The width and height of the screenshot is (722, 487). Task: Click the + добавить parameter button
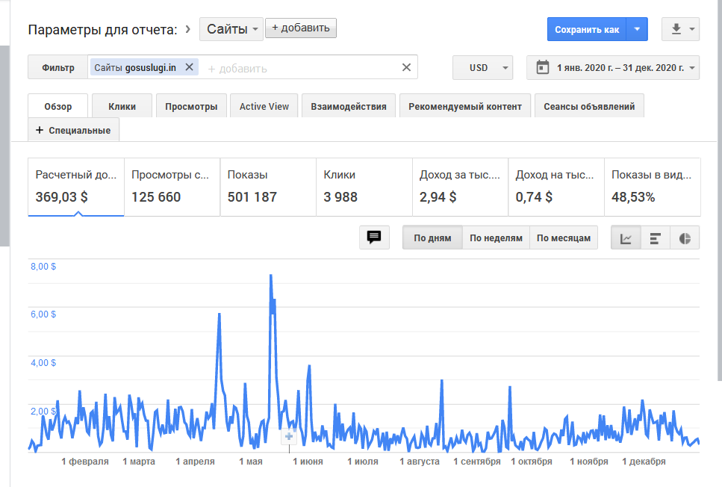tap(301, 28)
